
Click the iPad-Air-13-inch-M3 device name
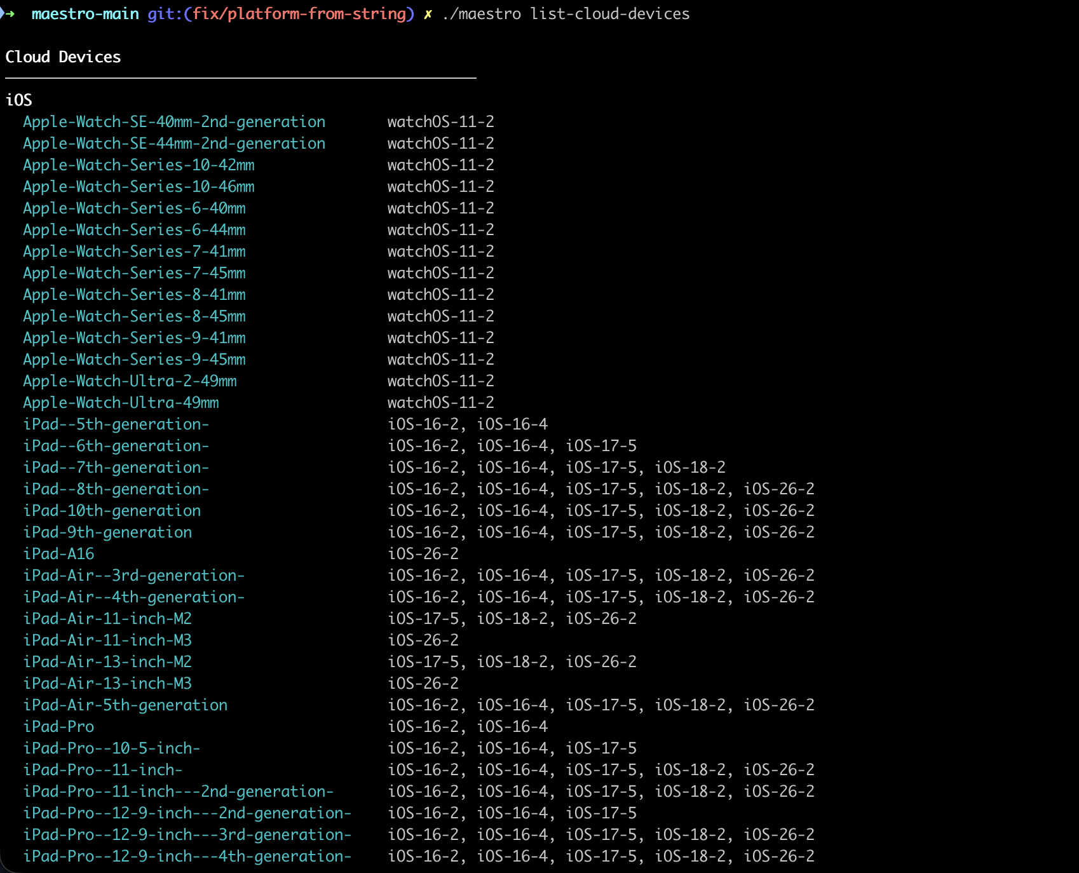click(107, 684)
